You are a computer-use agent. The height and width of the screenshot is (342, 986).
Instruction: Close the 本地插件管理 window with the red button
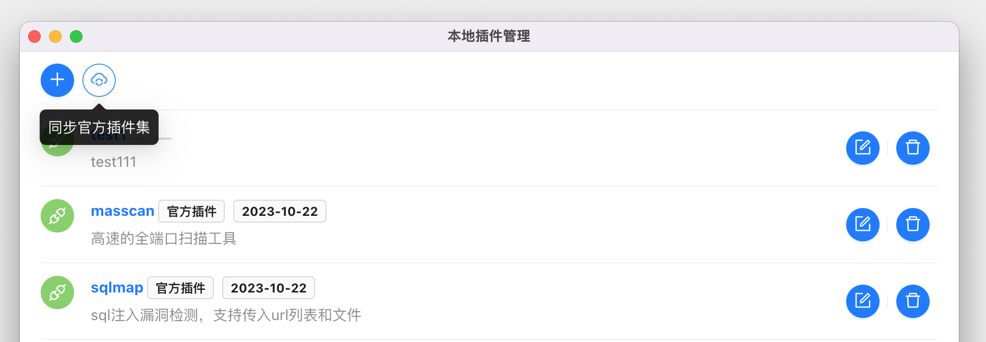pyautogui.click(x=34, y=36)
